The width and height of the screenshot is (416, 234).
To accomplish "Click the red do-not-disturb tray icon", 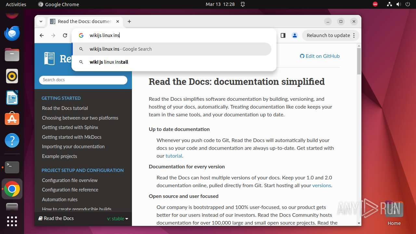I will coord(375,4).
